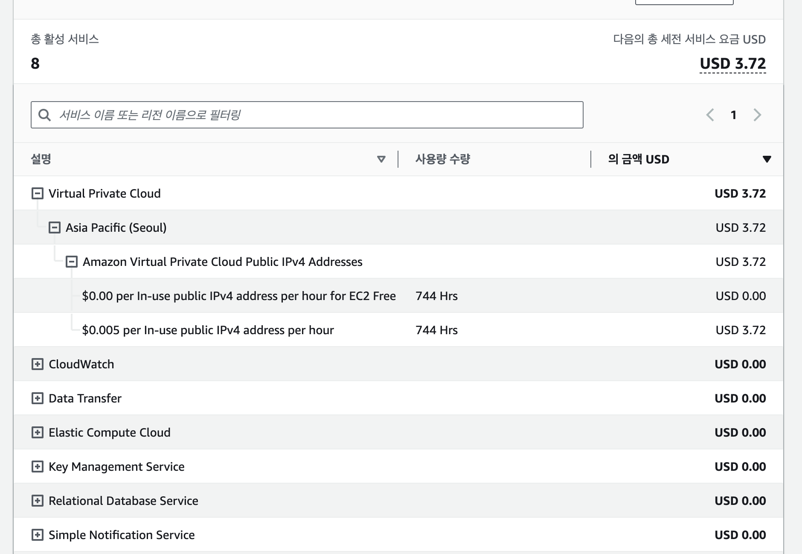Screen dimensions: 802x554
Task: Click USD 0.00 in Relational Database Service row
Action: [740, 501]
